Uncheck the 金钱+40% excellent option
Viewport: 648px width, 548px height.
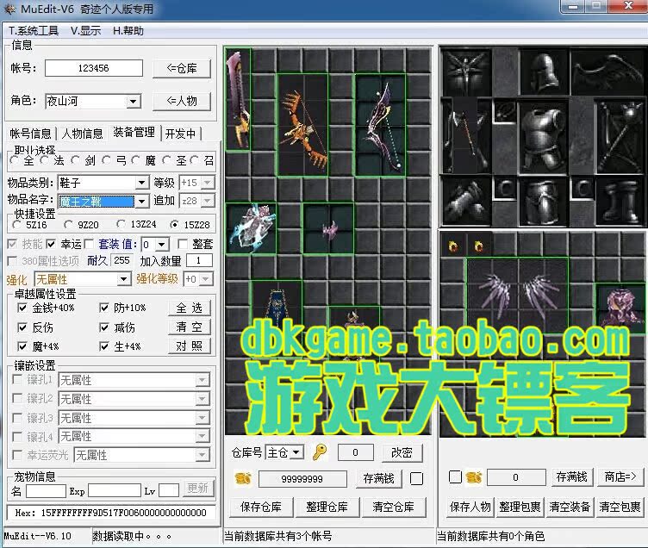(x=22, y=308)
